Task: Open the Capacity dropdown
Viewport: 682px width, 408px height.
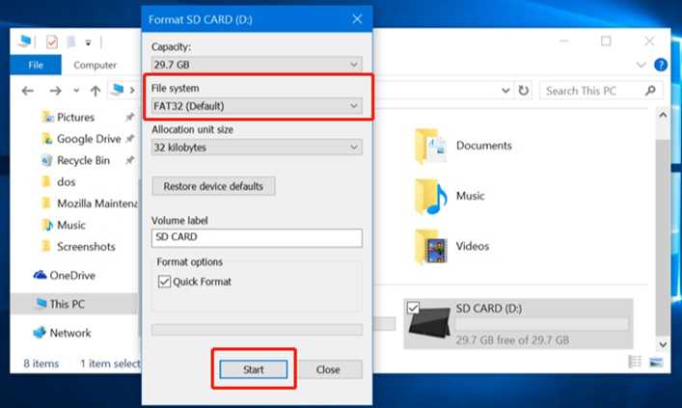Action: pyautogui.click(x=257, y=64)
